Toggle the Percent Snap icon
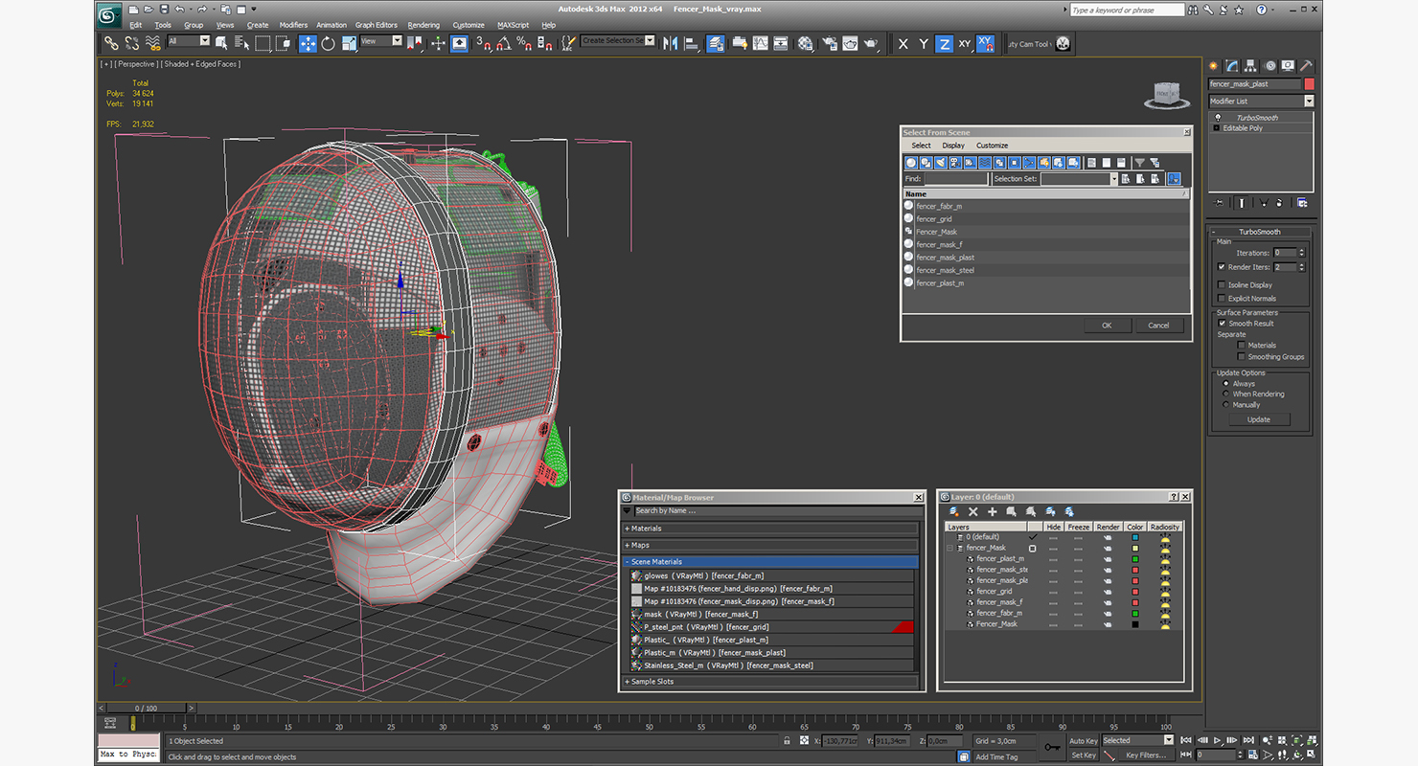The image size is (1418, 766). pos(523,43)
